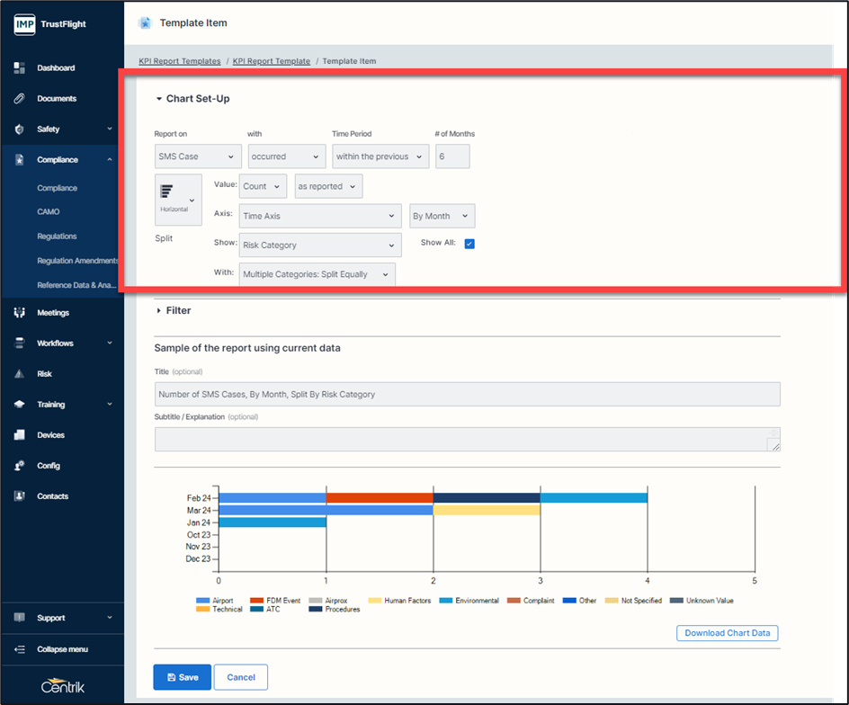
Task: Select CAMO in the Compliance menu
Action: (49, 212)
